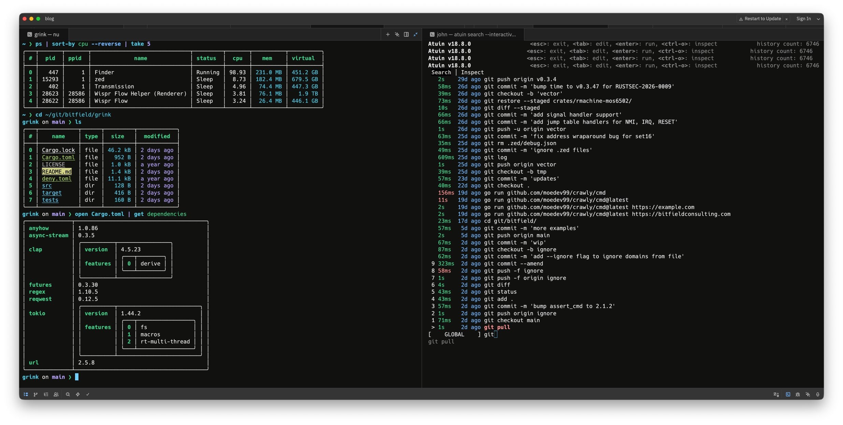Screen dimensions: 843x425
Task: Open the Collab panel people icon
Action: tap(56, 394)
